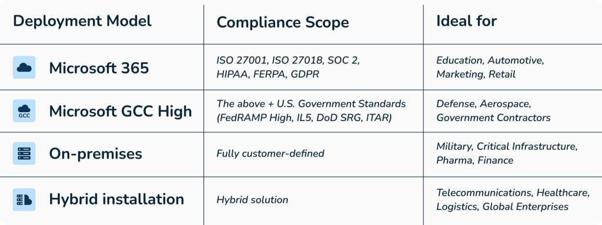Click the HIPAA, FERPA, GDPR text line
602x225 pixels.
tap(267, 74)
